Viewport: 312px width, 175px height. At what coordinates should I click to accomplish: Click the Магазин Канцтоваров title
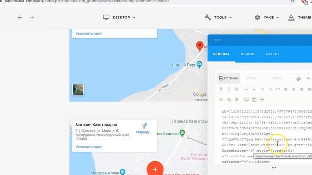(x=96, y=125)
